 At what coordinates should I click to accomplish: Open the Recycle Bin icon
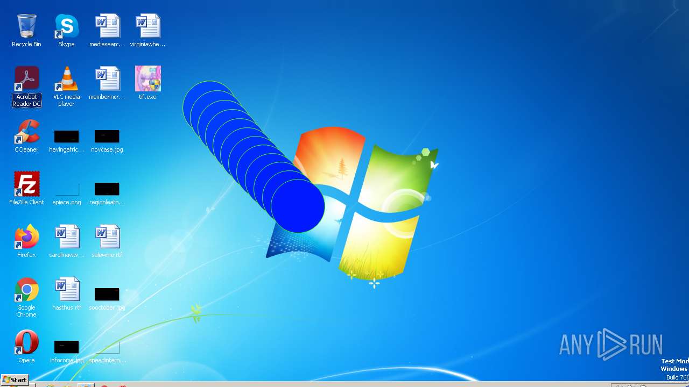pos(26,31)
